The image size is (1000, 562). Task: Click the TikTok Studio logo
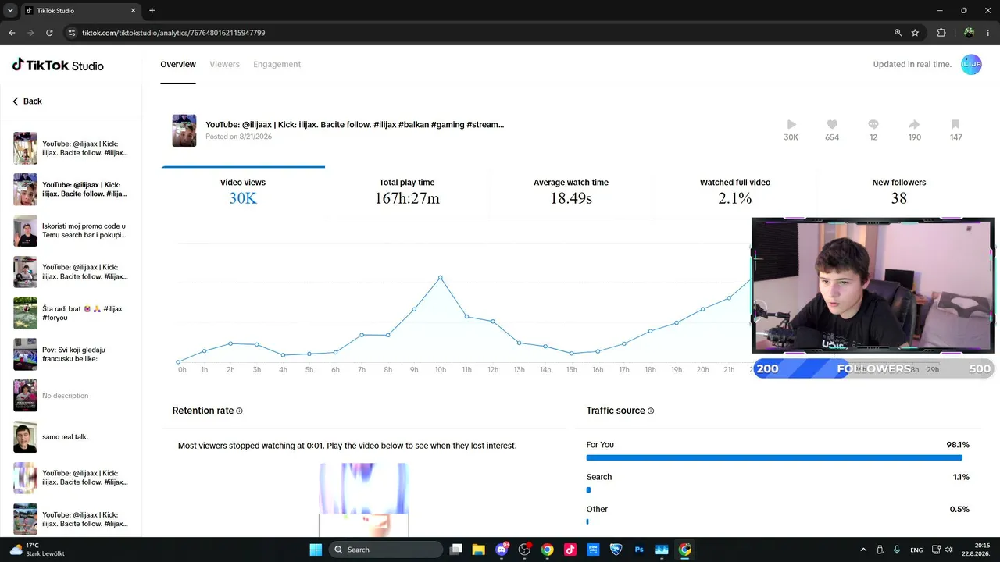tap(58, 65)
